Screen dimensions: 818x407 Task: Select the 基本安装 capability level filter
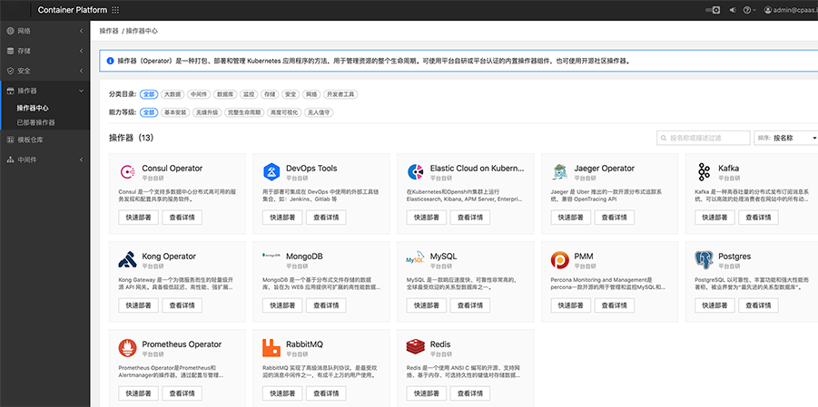174,112
